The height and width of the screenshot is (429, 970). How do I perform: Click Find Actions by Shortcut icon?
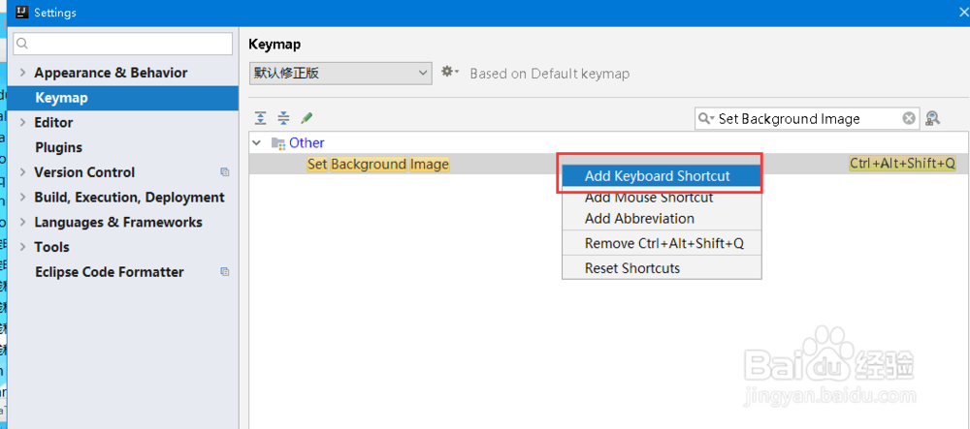(x=932, y=118)
